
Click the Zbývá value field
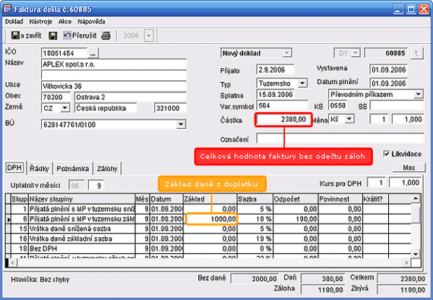(401, 290)
